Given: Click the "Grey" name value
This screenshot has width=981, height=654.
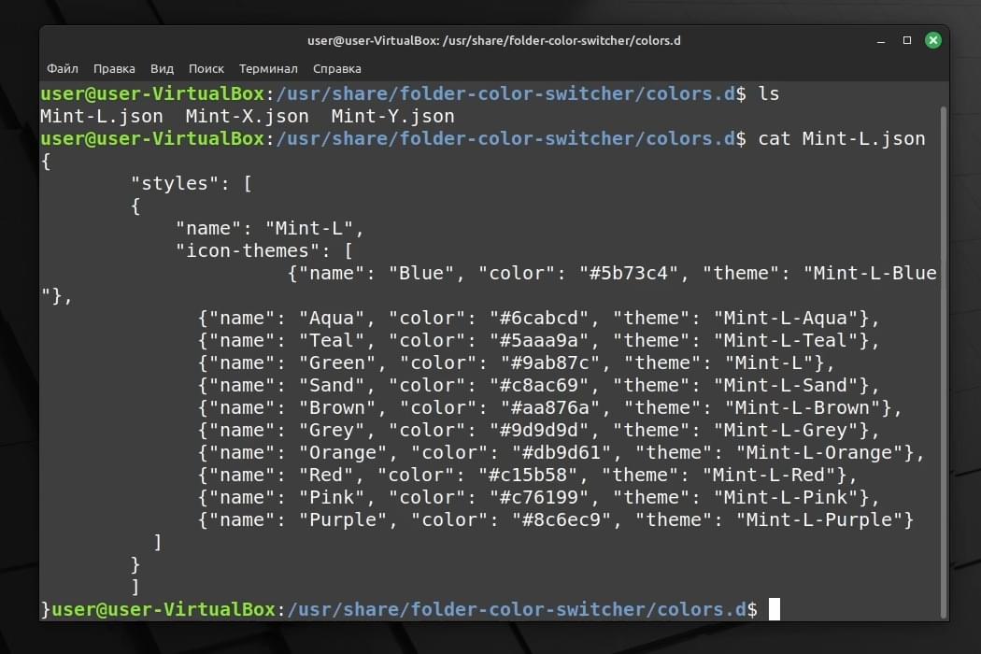Looking at the screenshot, I should coord(331,431).
